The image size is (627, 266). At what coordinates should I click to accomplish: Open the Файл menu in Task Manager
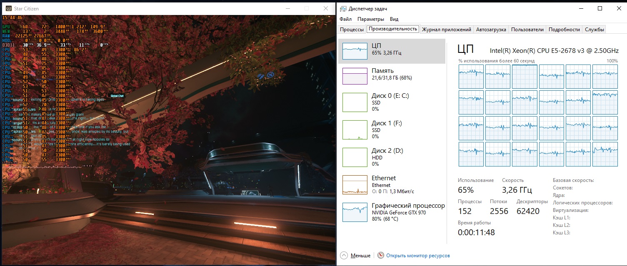point(345,19)
